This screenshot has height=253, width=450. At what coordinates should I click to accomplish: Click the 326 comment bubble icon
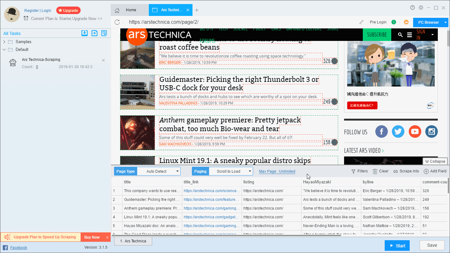point(334,61)
